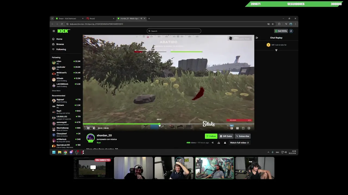This screenshot has height=195, width=348.
Task: Pause the clip playback
Action: (x=88, y=128)
